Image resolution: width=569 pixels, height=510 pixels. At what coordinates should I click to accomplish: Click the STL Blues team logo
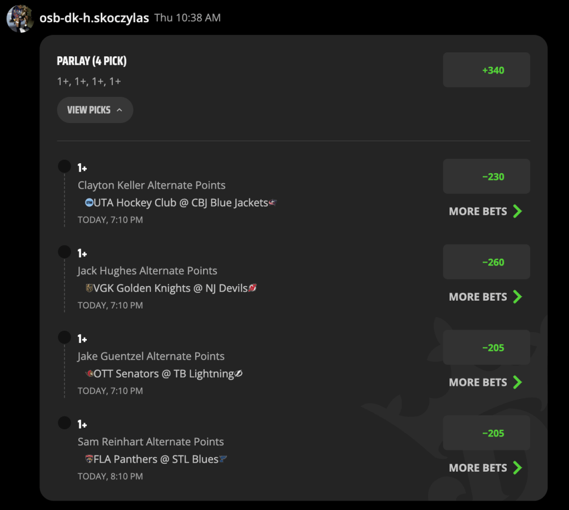[x=223, y=459]
